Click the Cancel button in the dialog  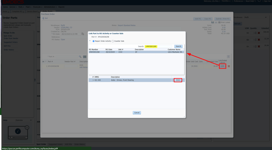(x=137, y=113)
